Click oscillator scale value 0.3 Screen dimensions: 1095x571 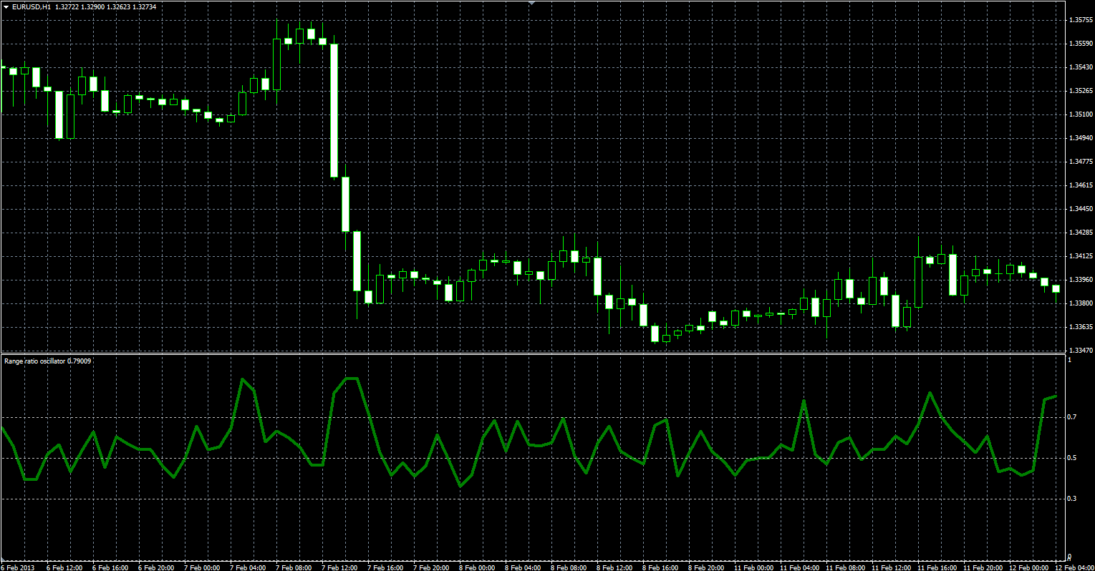click(1072, 498)
